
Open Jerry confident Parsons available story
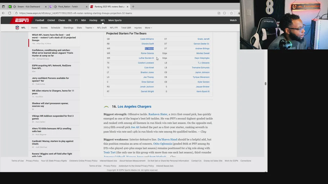click(x=50, y=79)
